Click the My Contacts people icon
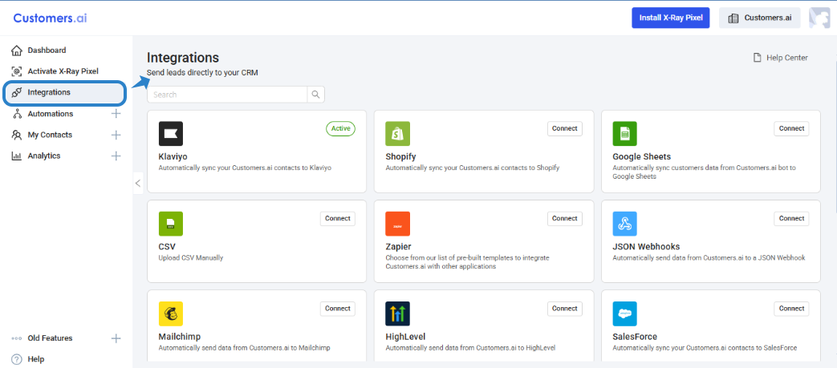This screenshot has width=837, height=368. [x=17, y=135]
